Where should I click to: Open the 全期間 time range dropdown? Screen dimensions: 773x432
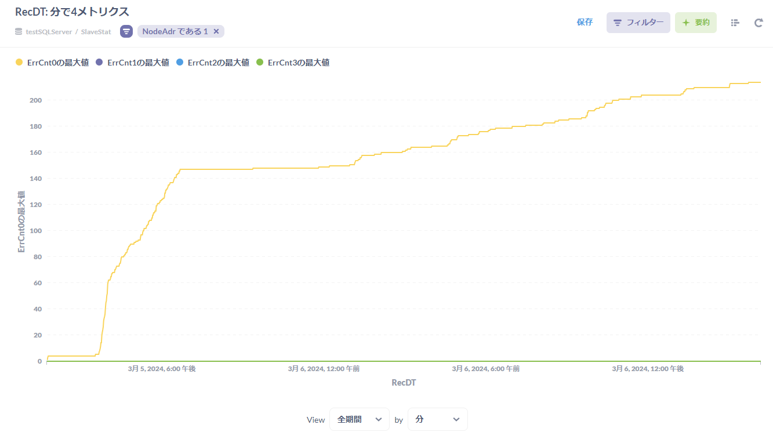pyautogui.click(x=359, y=419)
